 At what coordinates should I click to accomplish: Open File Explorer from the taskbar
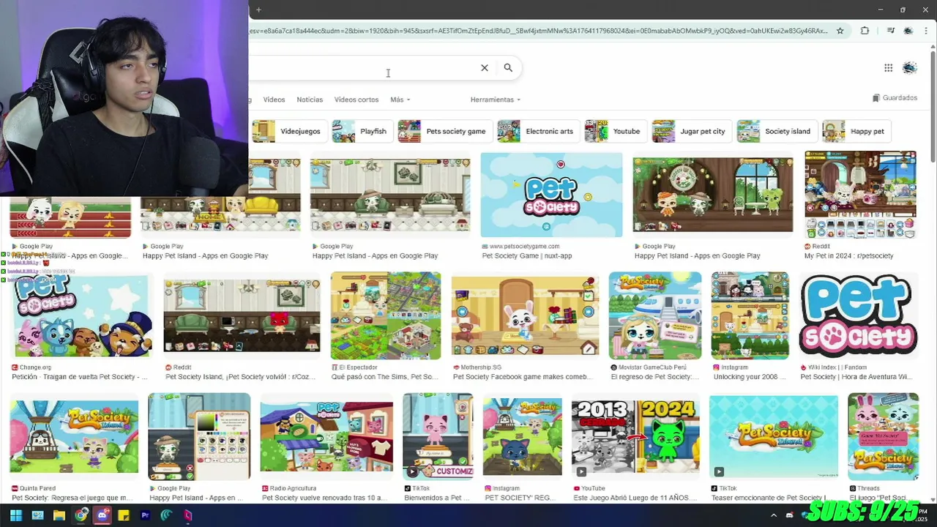tap(59, 515)
